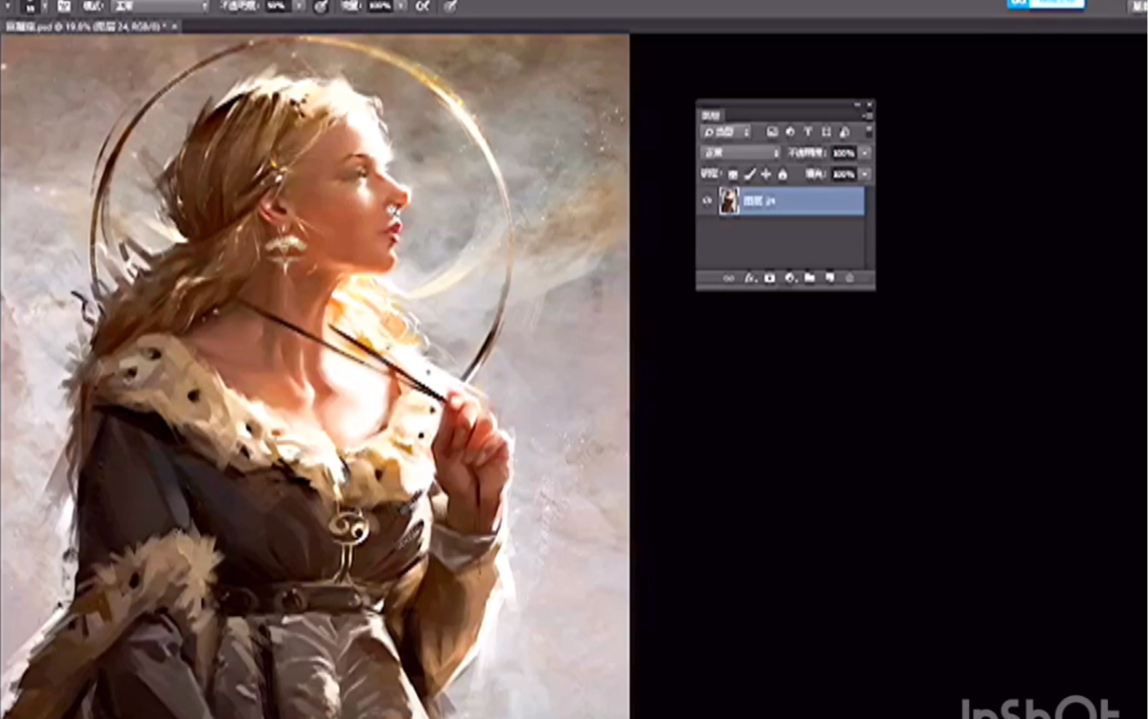Toggle pressure for opacity icon
Viewport: 1148px width, 719px height.
321,6
